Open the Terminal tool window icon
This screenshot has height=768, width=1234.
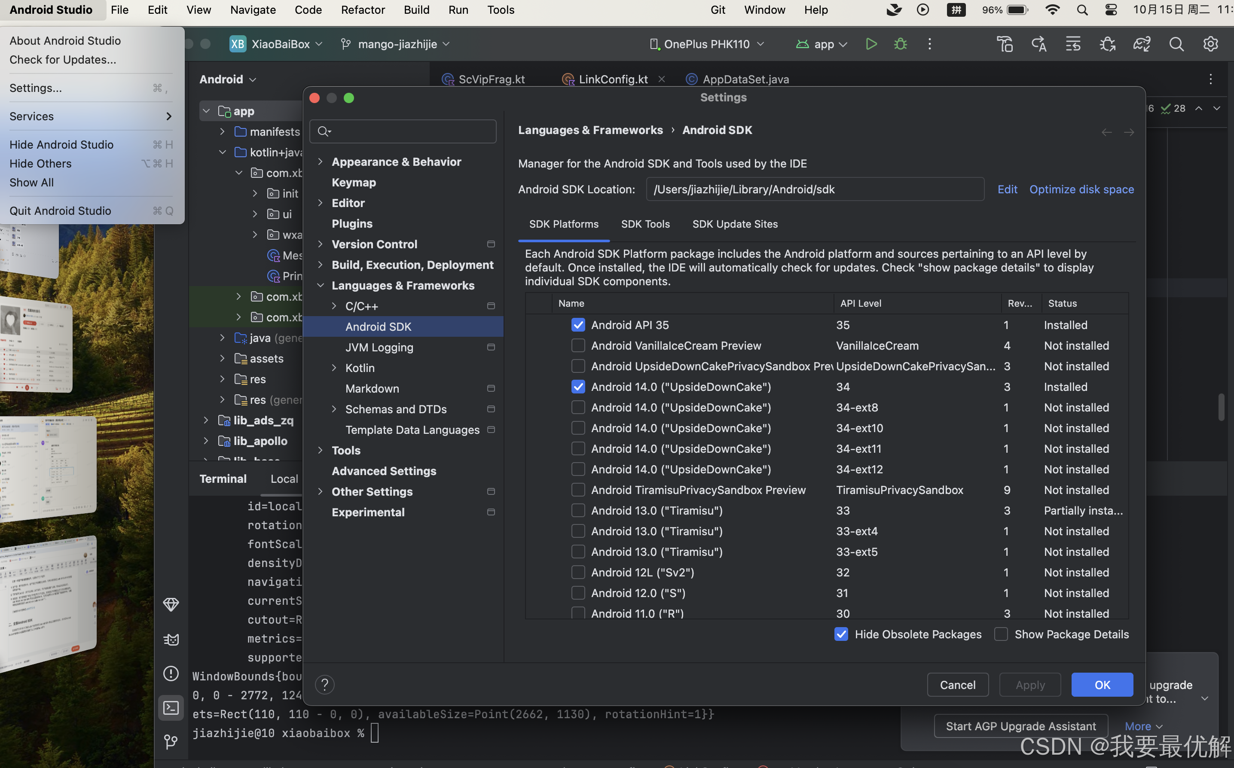coord(171,707)
